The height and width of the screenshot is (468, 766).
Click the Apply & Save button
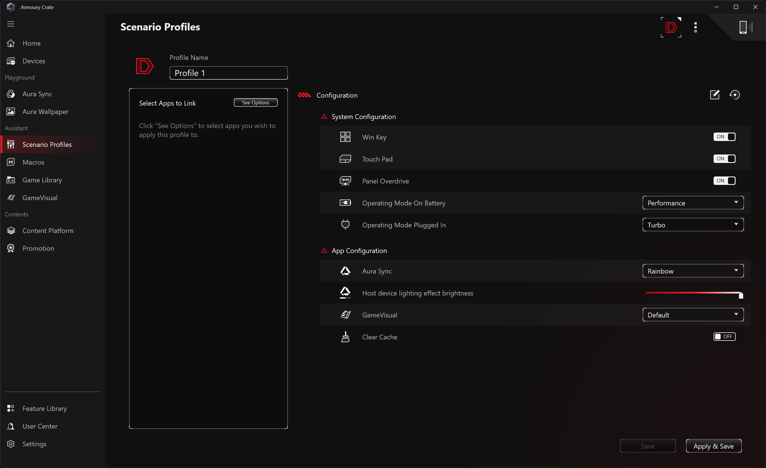[x=714, y=446]
